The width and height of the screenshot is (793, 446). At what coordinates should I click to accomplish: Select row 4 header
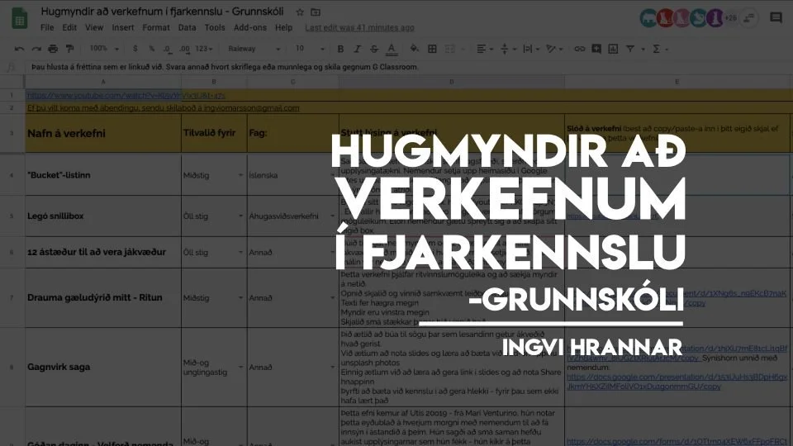12,175
